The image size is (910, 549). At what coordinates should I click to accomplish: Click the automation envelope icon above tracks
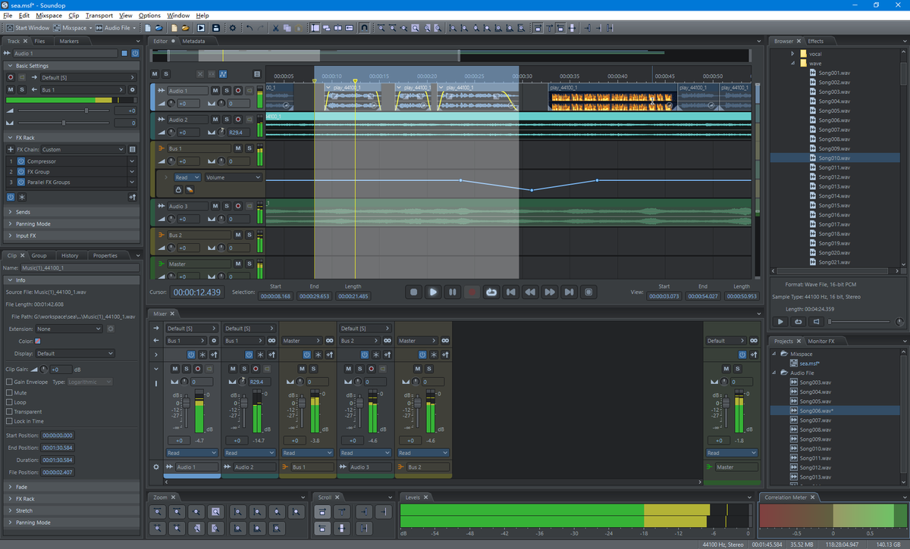tap(223, 73)
